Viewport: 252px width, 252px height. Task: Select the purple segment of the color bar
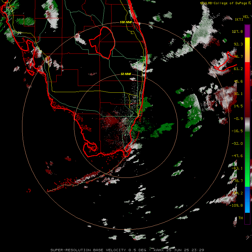247,31
